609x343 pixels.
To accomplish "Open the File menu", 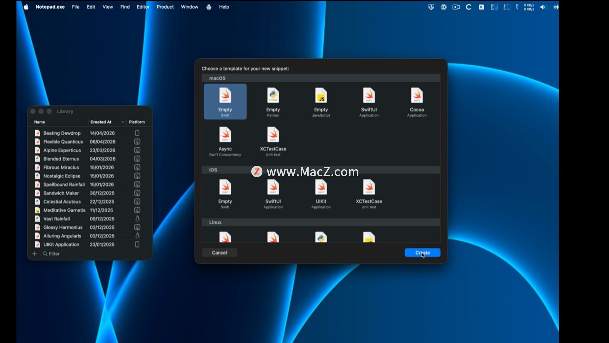I will click(x=75, y=7).
